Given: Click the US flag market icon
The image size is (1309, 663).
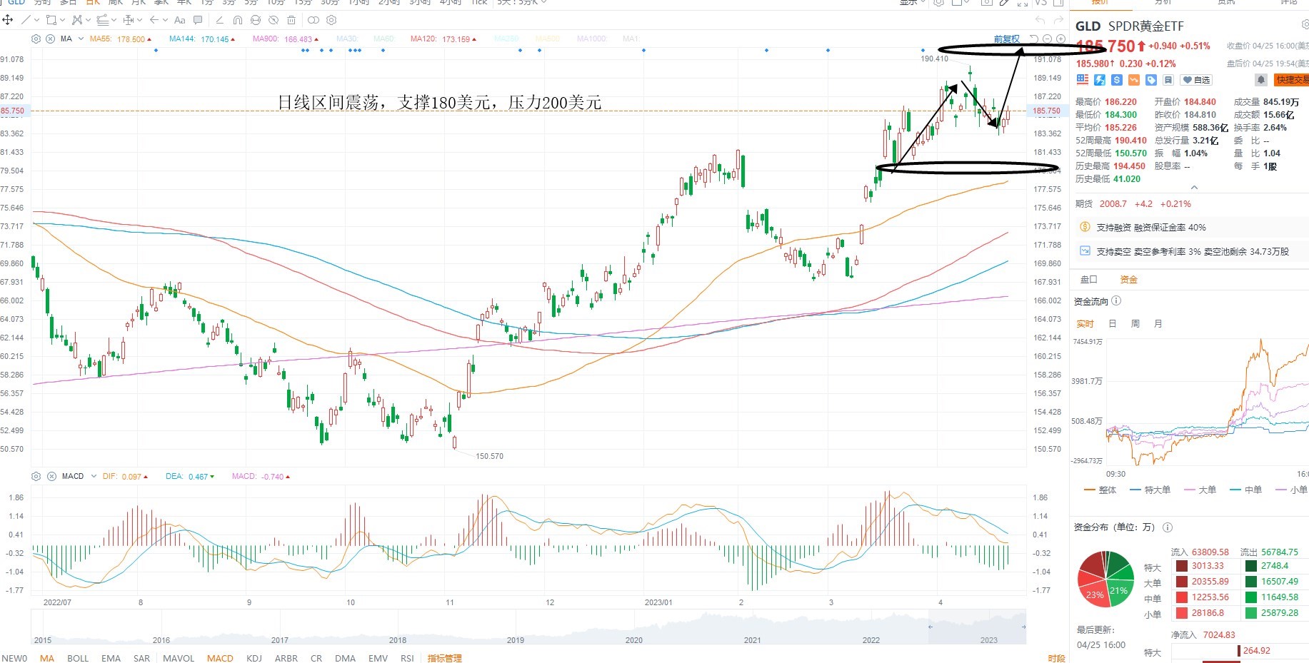Looking at the screenshot, I should click(x=1083, y=80).
